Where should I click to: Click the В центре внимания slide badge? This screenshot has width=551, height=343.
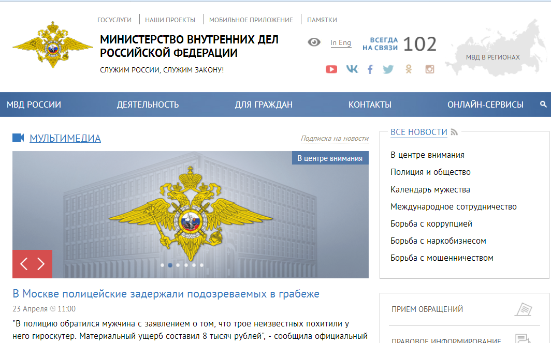330,158
